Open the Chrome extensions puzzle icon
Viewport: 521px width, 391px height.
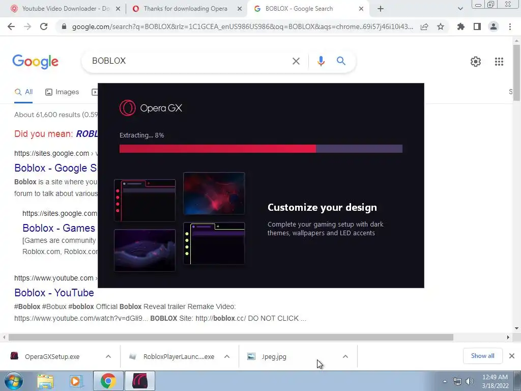pos(460,26)
